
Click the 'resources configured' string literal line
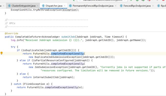point(96,71)
